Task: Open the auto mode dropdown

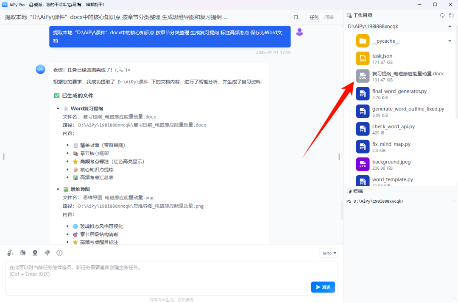Action: (x=329, y=253)
